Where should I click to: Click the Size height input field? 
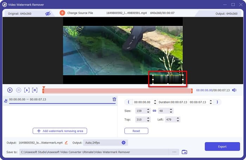(x=164, y=111)
